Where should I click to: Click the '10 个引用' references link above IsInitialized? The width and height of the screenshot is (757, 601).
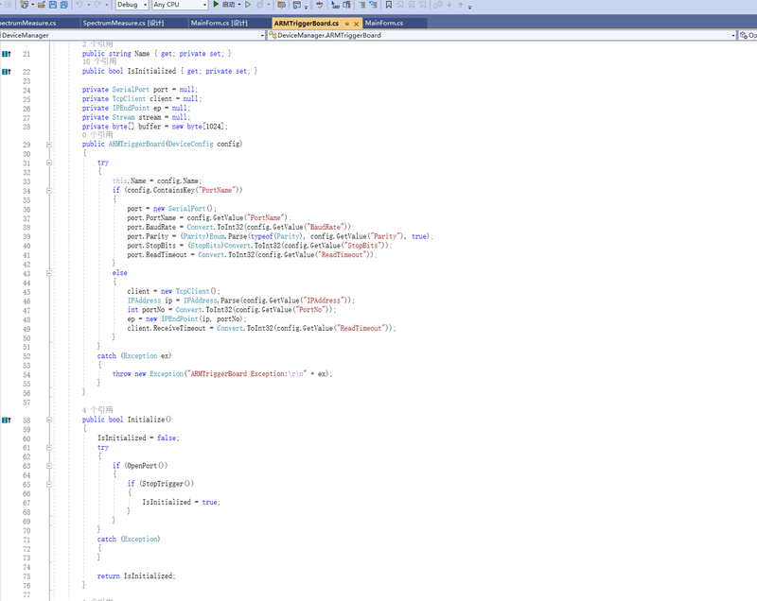coord(99,61)
